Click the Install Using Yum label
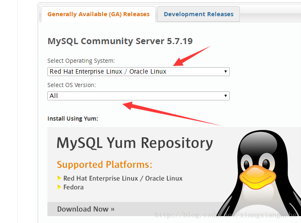This screenshot has width=301, height=223. click(73, 119)
